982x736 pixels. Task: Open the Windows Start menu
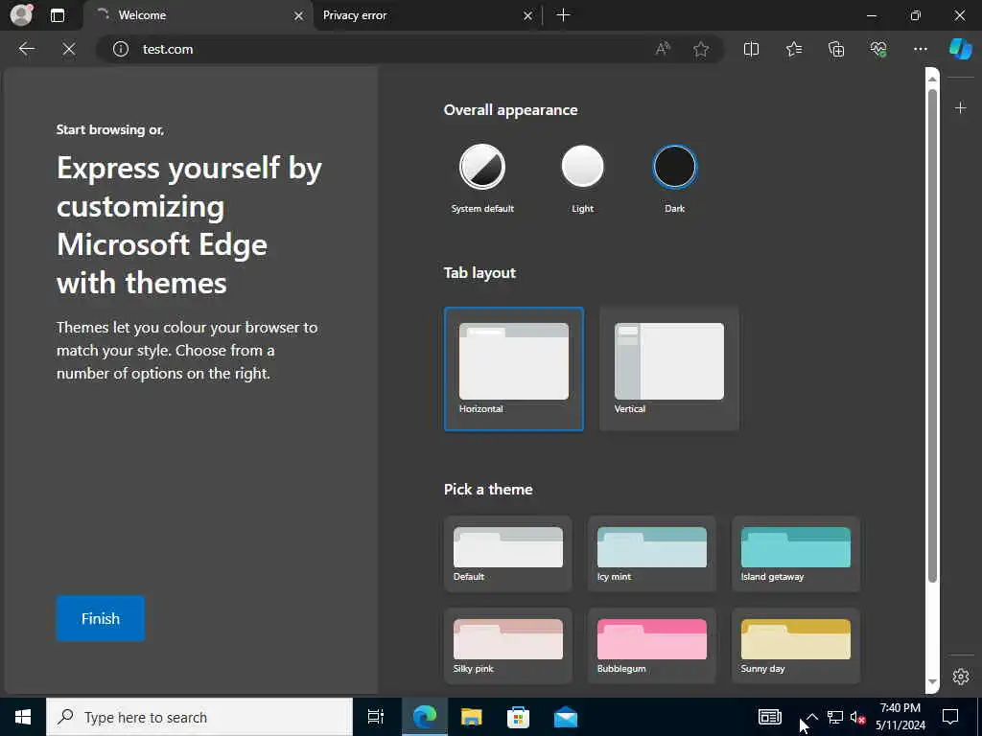23,717
